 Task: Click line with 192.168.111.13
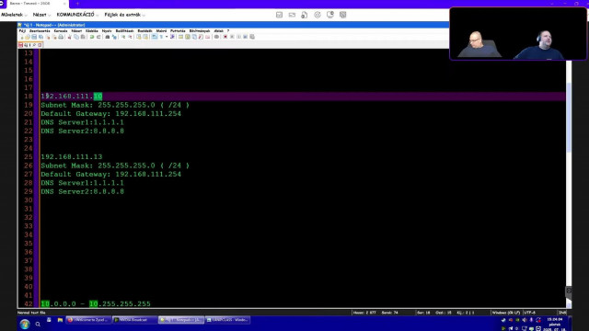point(72,157)
